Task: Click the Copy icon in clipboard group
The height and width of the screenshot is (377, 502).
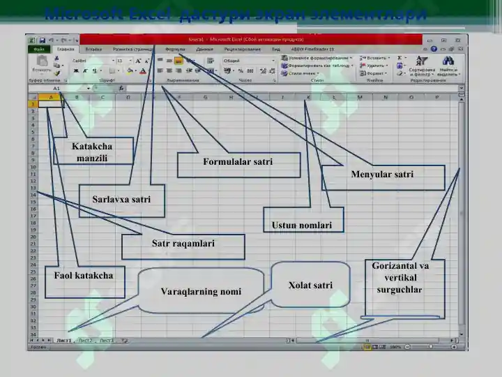Action: coord(56,66)
